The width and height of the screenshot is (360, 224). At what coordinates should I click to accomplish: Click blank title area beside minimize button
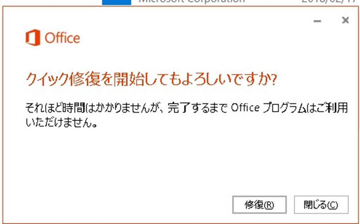[211, 21]
